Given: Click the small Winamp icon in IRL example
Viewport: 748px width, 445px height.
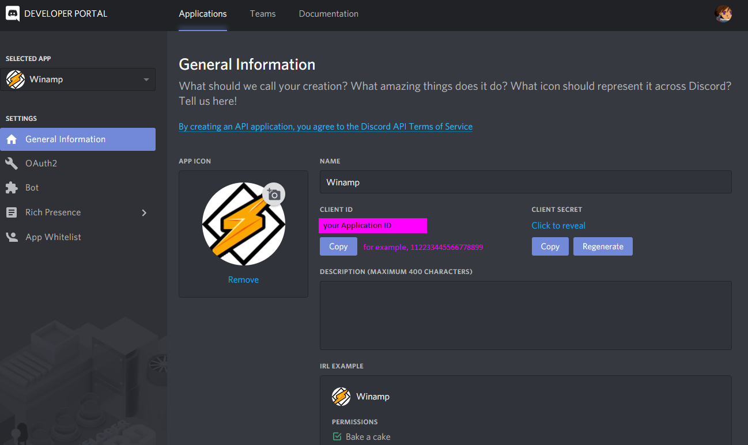Looking at the screenshot, I should click(x=341, y=397).
